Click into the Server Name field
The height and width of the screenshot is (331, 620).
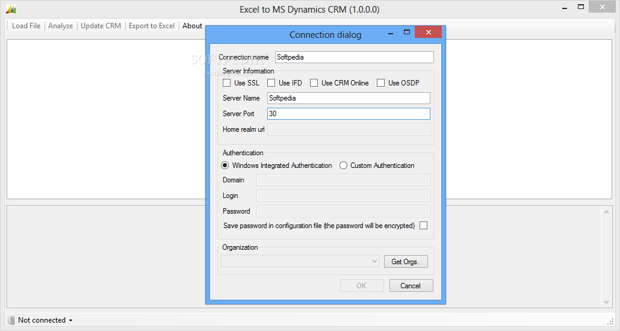[x=349, y=98]
